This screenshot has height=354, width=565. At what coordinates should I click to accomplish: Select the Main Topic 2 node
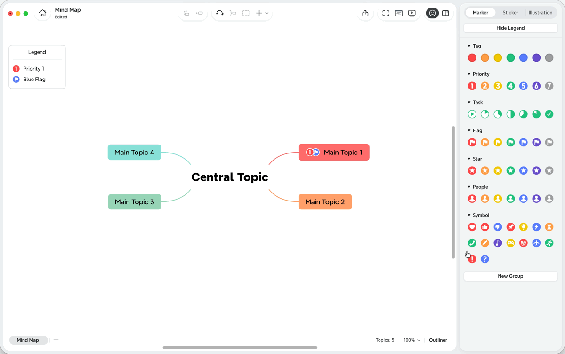coord(325,202)
